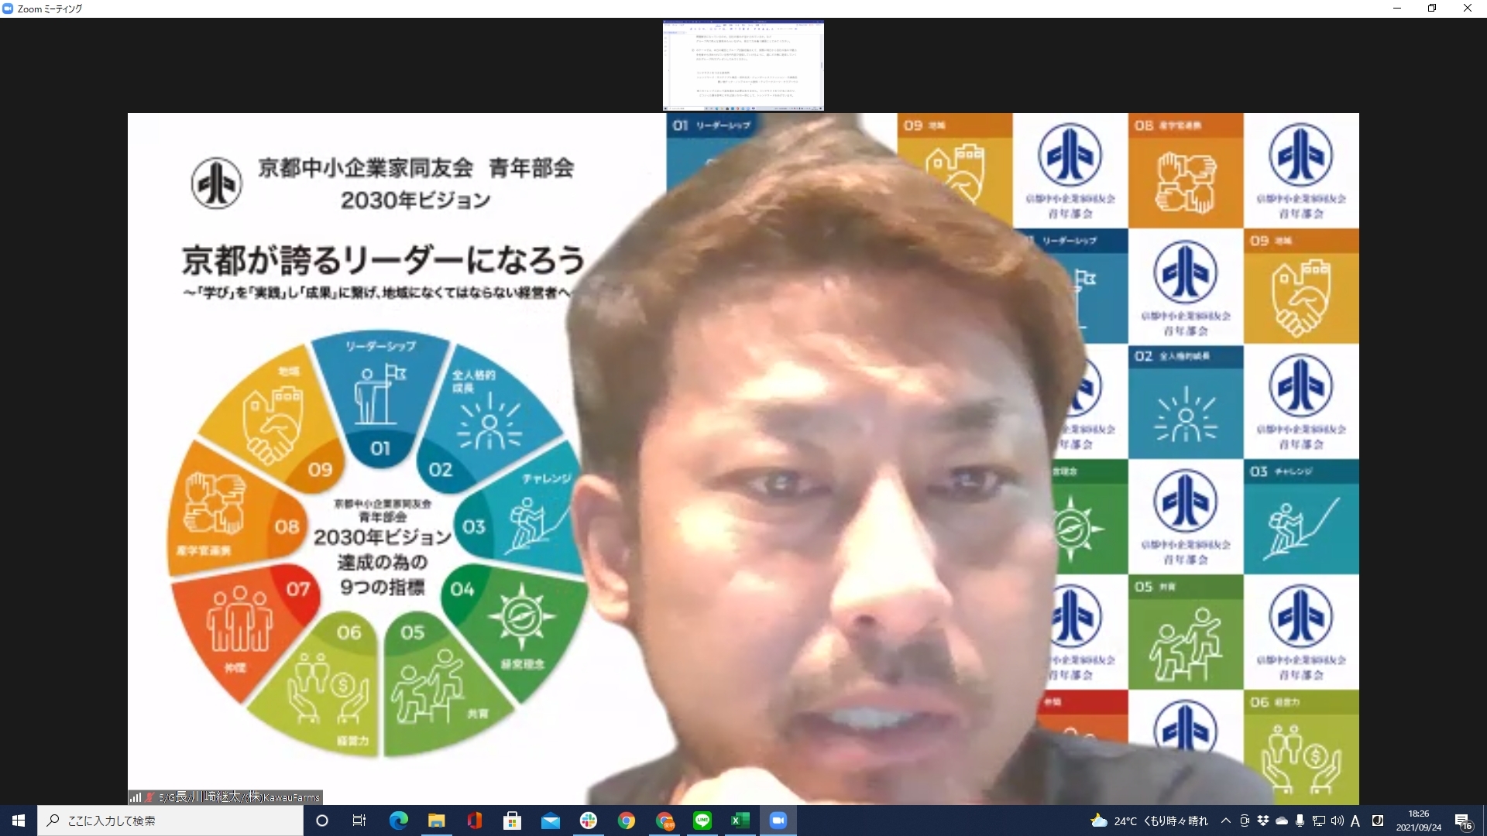The height and width of the screenshot is (836, 1487).
Task: Open the clock and calendar flyout
Action: (1419, 821)
